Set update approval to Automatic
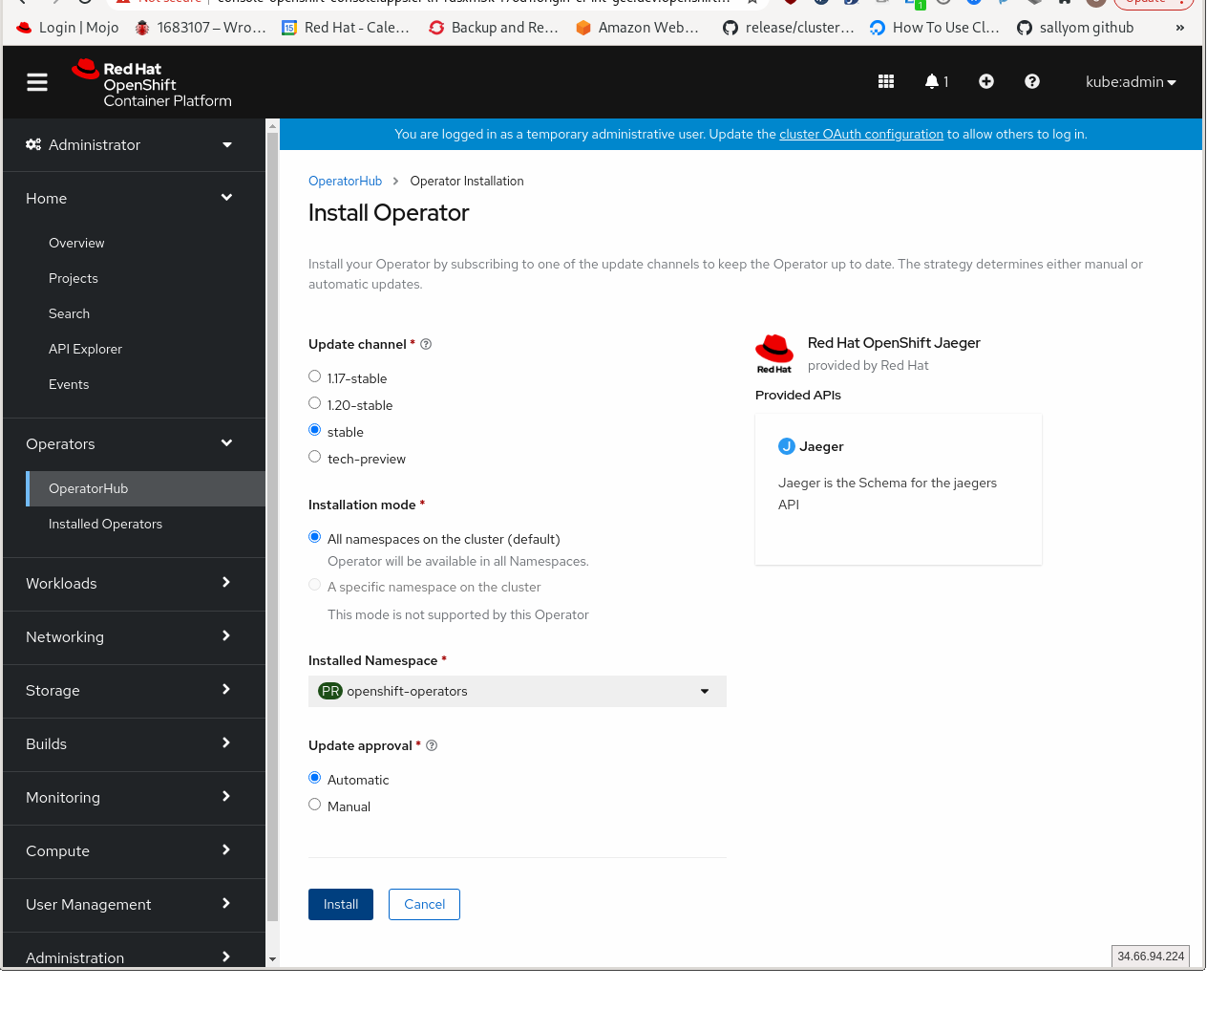The image size is (1207, 1032). point(315,778)
